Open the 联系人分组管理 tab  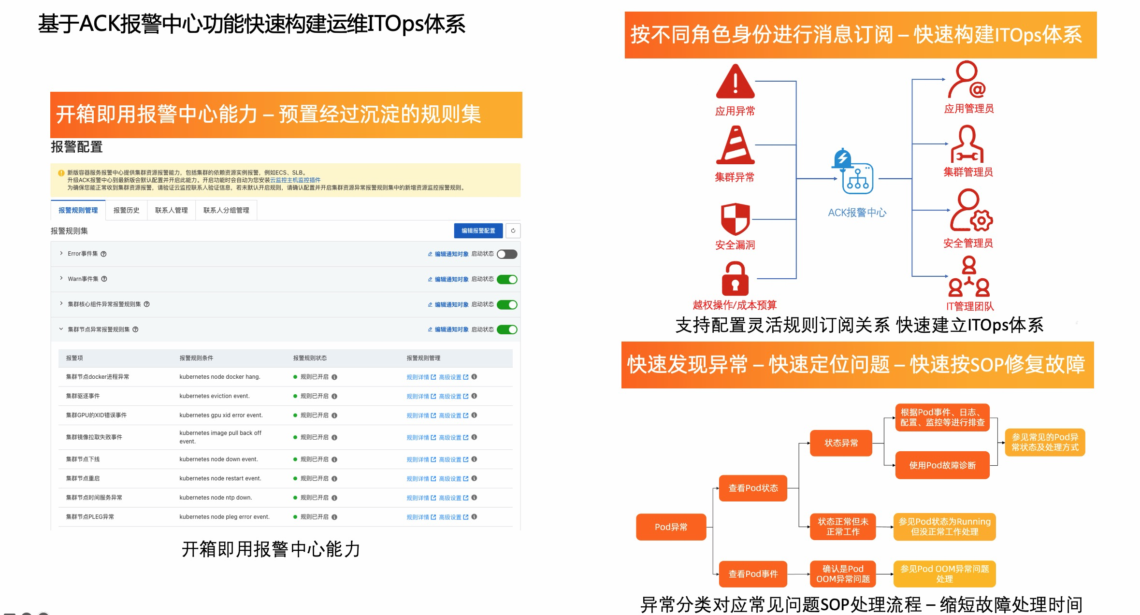click(x=226, y=210)
